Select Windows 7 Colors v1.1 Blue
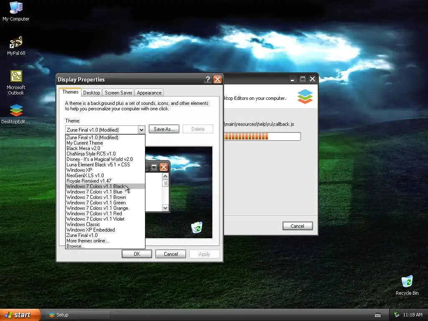The height and width of the screenshot is (321, 428). (x=105, y=192)
